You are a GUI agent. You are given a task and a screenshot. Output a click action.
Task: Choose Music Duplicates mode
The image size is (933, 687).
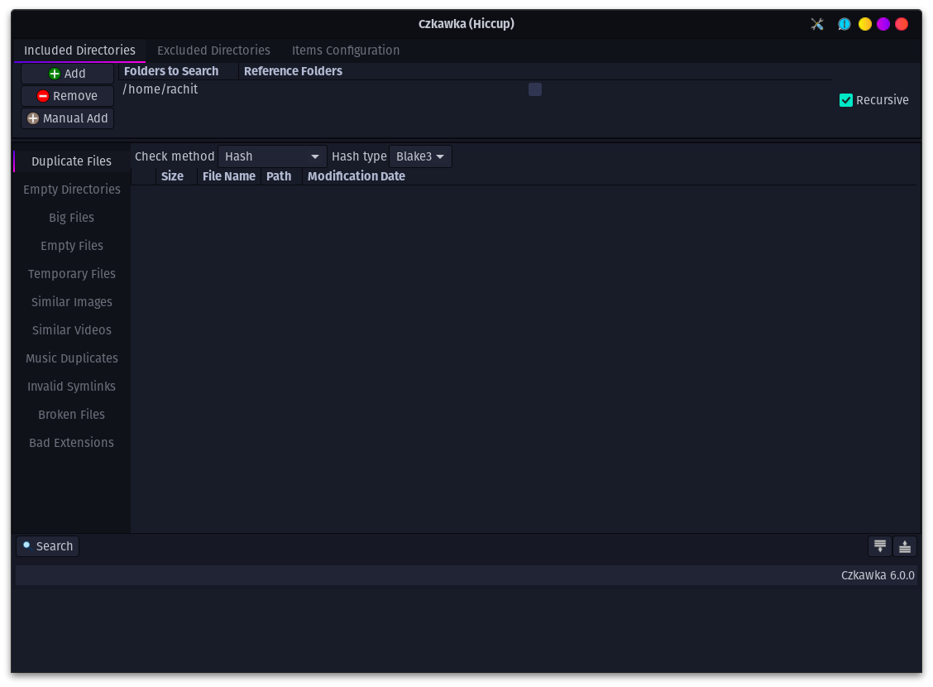pyautogui.click(x=71, y=358)
